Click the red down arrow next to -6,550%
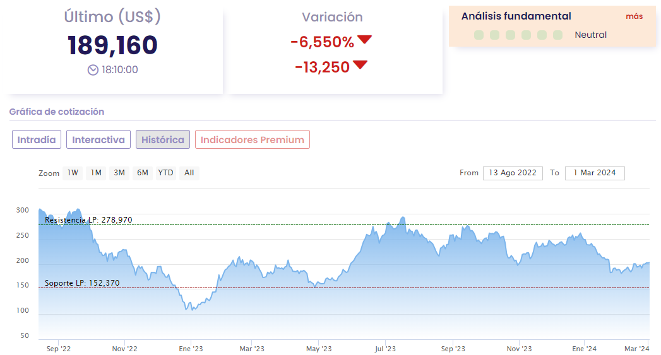The height and width of the screenshot is (355, 661). point(364,40)
